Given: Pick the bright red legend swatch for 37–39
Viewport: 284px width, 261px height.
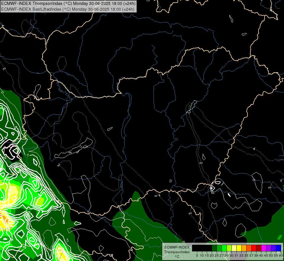Looking at the screenshot, I should pos(254,248).
